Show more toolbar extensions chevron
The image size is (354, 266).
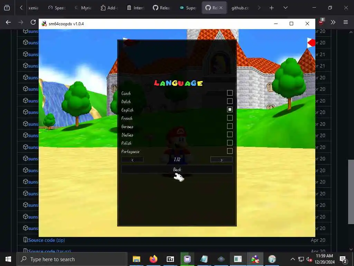tap(333, 22)
